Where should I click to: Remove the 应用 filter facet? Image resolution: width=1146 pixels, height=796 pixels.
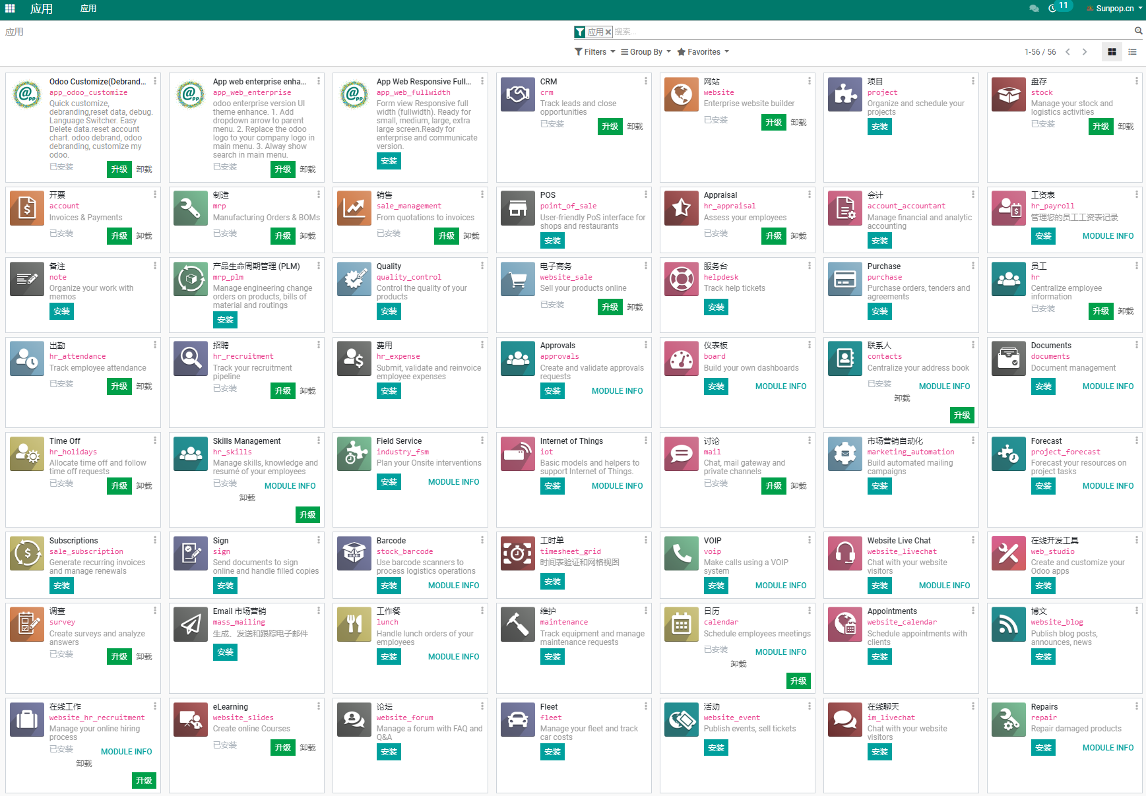[x=608, y=32]
